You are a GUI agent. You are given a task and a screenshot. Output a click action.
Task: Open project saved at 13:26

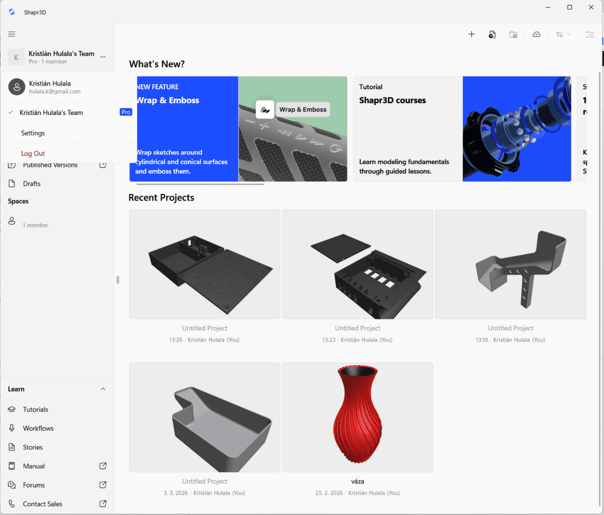(204, 264)
